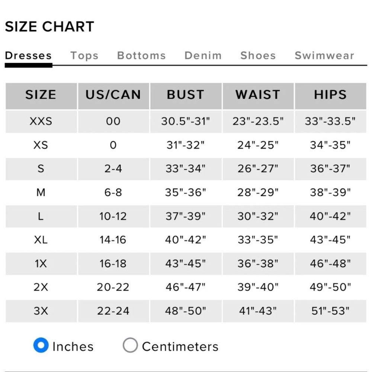Click the M size row label
Viewport: 372px width, 372px height.
tap(41, 192)
